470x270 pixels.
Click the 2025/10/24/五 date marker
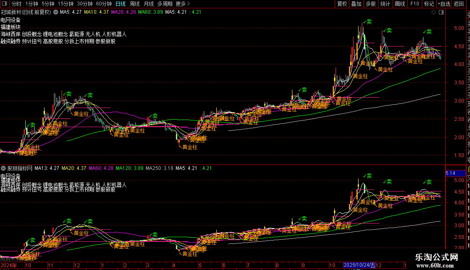(x=359, y=265)
